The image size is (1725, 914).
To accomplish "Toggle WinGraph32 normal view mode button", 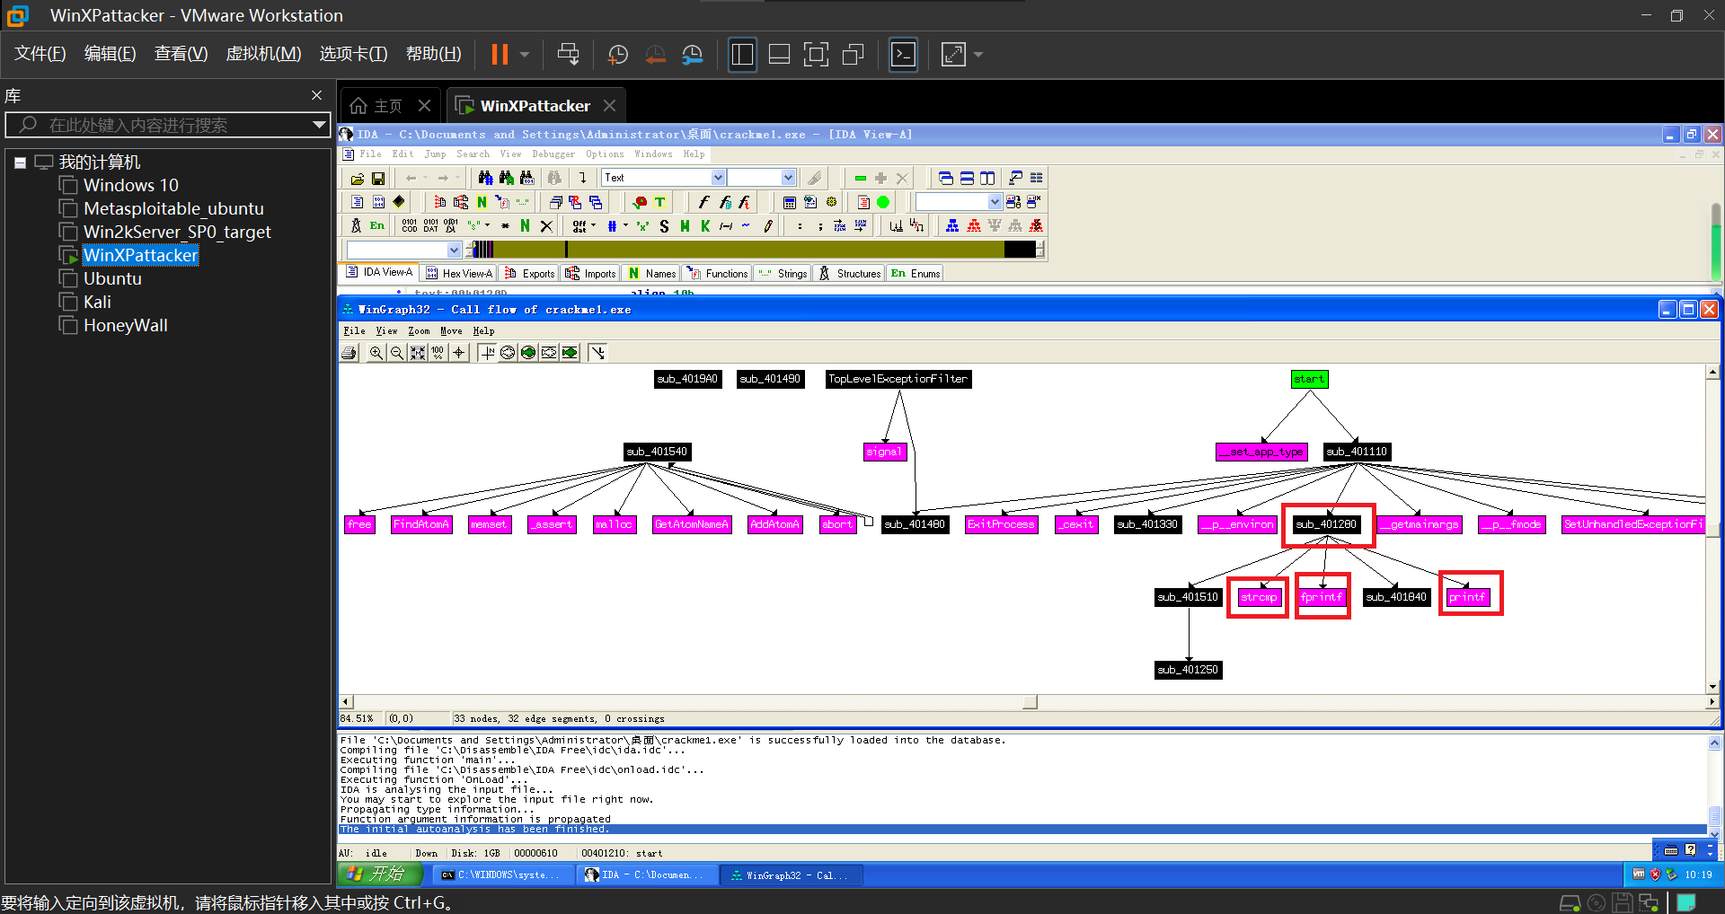I will coord(488,353).
